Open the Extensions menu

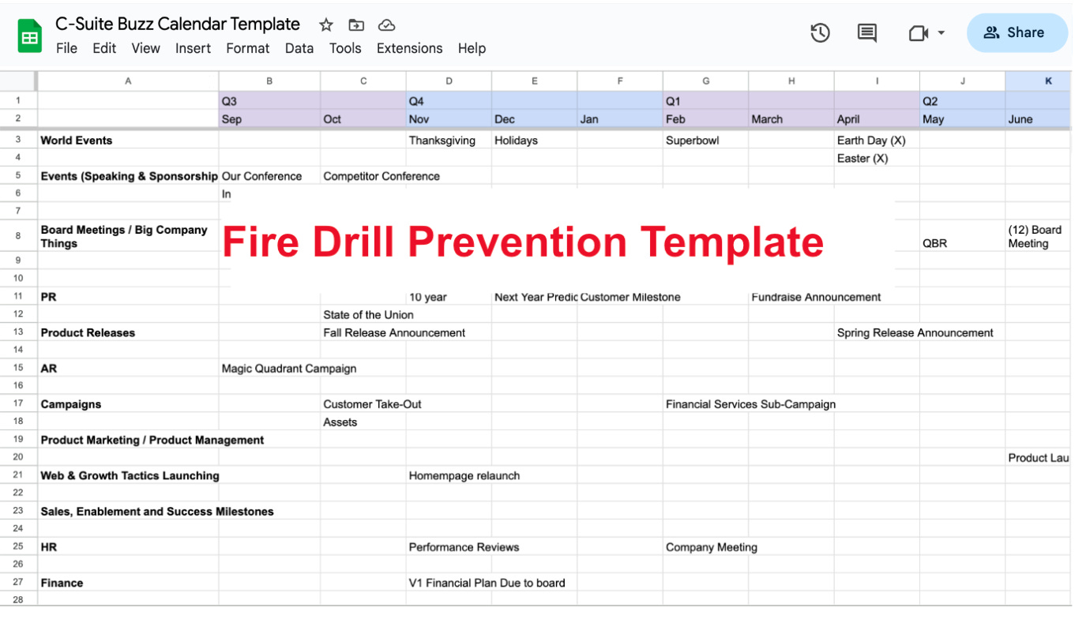409,48
